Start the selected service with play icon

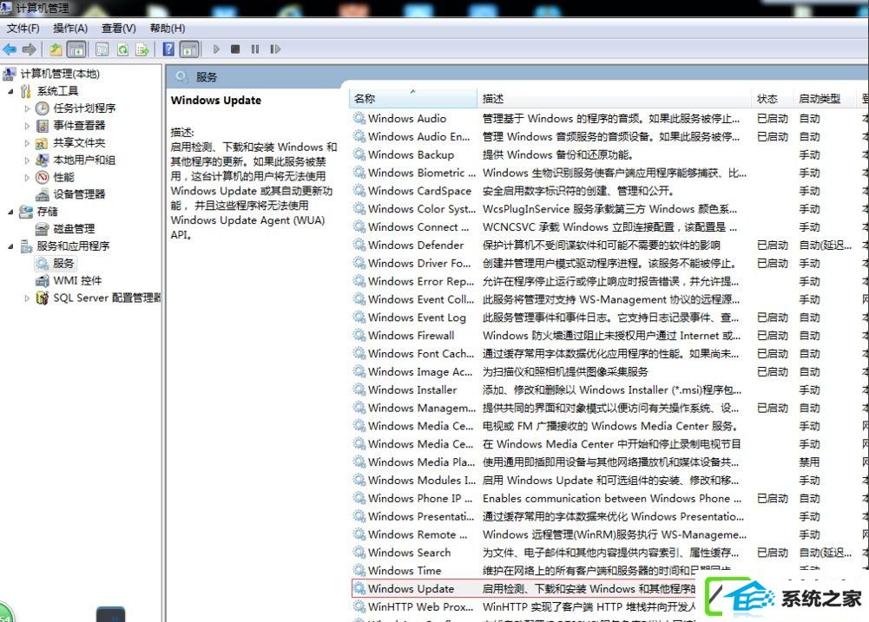tap(216, 49)
